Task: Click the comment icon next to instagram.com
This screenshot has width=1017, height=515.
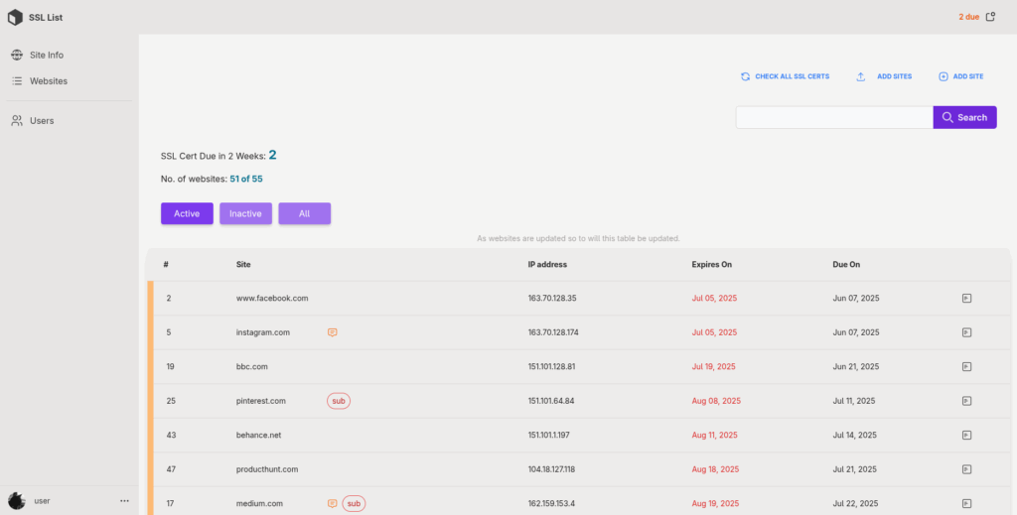Action: click(x=333, y=332)
